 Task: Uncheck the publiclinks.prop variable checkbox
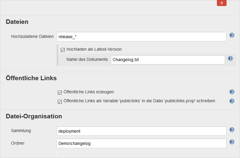(60, 101)
